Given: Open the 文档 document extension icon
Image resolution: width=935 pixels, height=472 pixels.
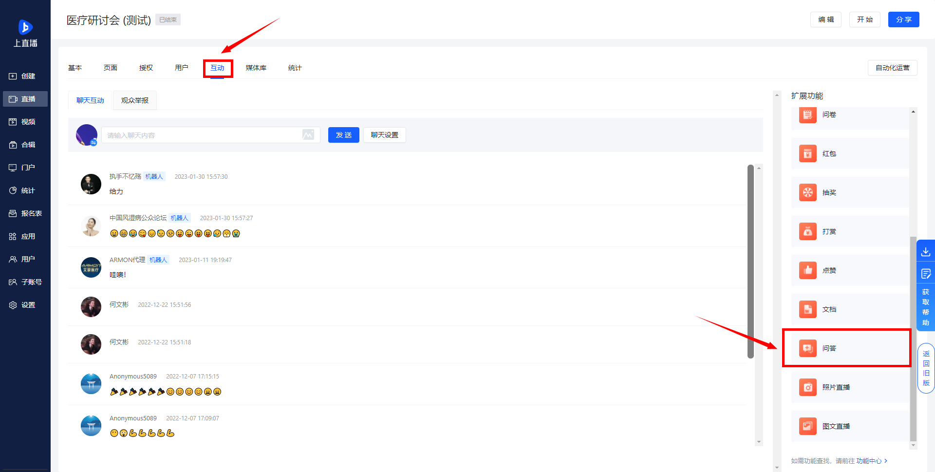Looking at the screenshot, I should pos(807,309).
